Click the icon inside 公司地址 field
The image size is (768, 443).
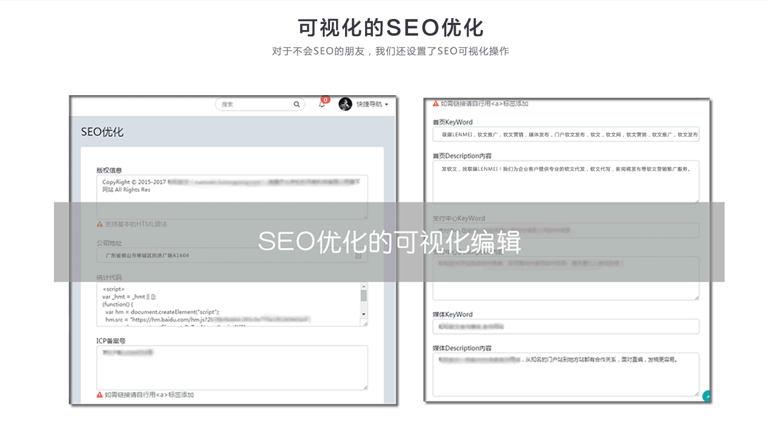click(x=358, y=255)
